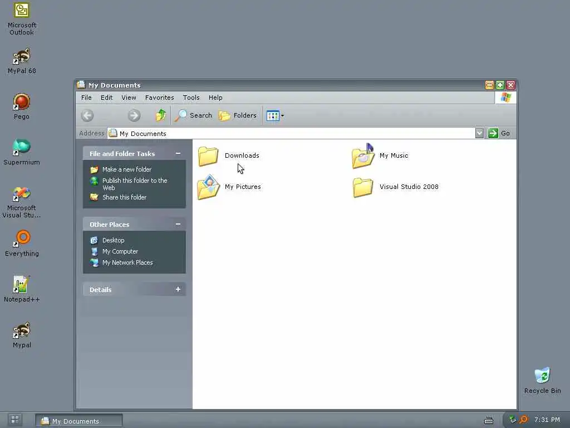Go forward with the Forward arrow
This screenshot has width=570, height=428.
pos(134,116)
